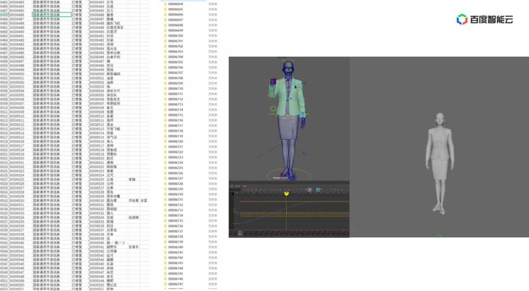Screen dimensions: 529x291
Task: Click folder icon of 00006708
Action: [x=166, y=78]
